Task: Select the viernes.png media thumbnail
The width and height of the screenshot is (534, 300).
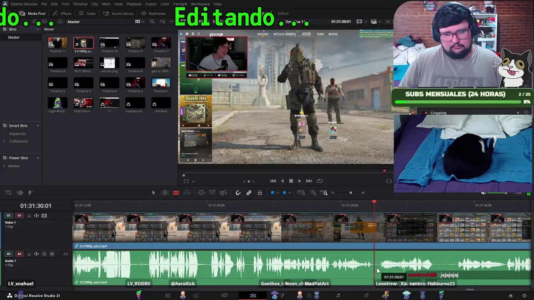Action: tap(109, 63)
